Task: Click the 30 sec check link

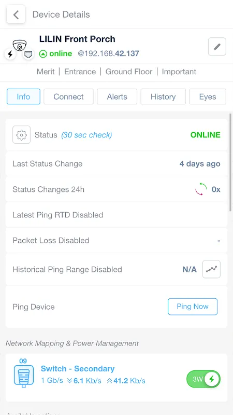Action: [x=86, y=135]
